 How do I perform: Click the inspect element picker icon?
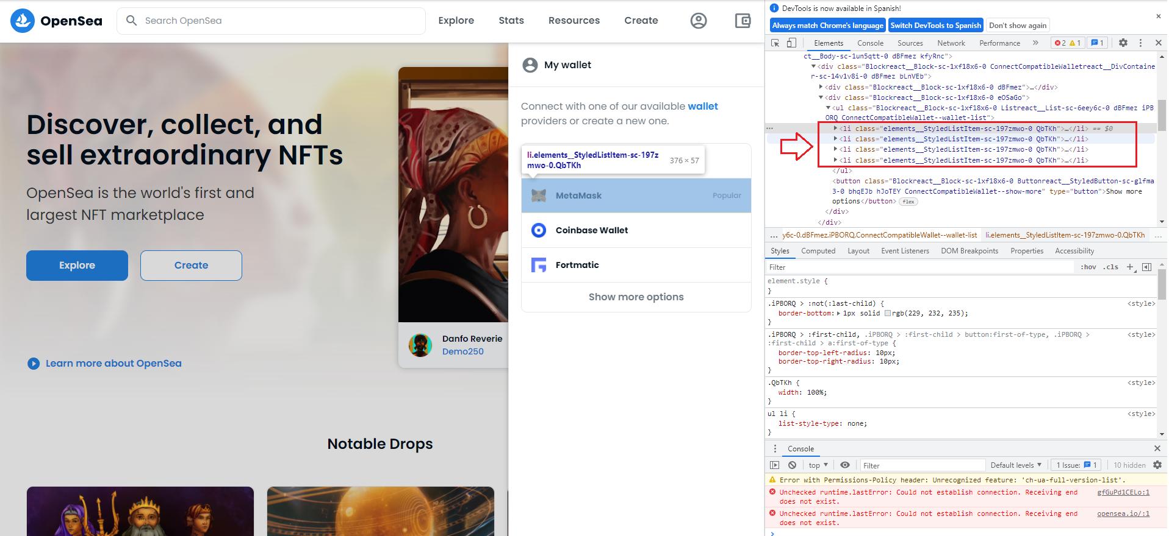[775, 43]
